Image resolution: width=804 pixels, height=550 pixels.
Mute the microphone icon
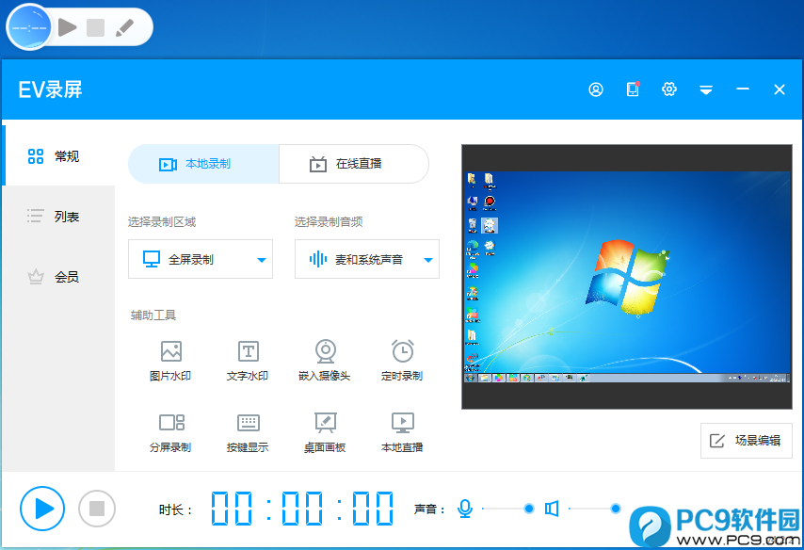(465, 509)
